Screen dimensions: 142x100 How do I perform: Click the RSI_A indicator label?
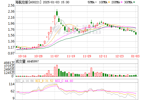[x=25, y=81]
